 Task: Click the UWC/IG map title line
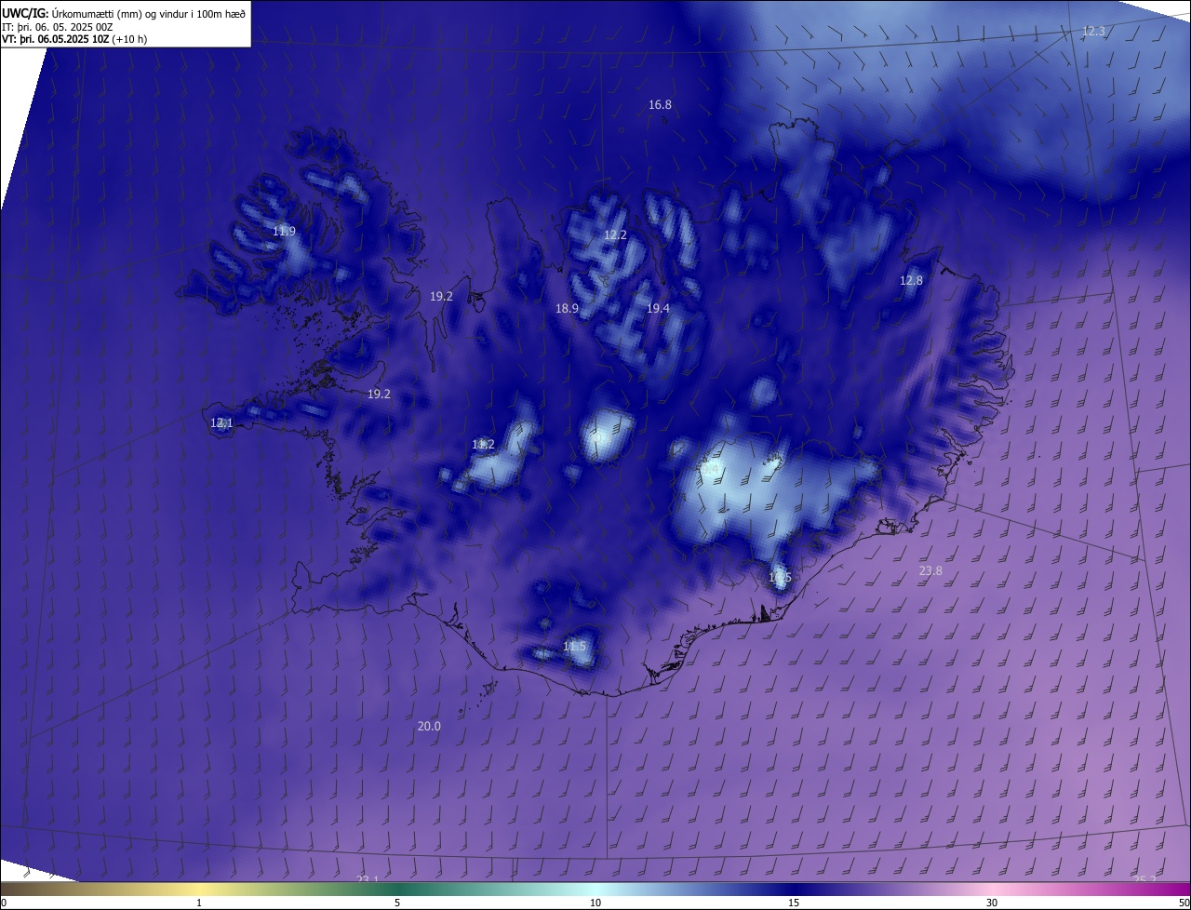(124, 12)
